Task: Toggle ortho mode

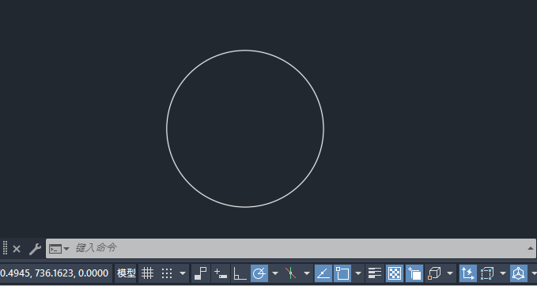Action: (x=240, y=273)
